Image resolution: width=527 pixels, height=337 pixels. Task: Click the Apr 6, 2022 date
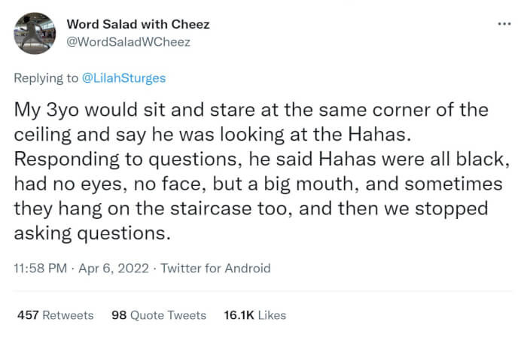(x=114, y=269)
